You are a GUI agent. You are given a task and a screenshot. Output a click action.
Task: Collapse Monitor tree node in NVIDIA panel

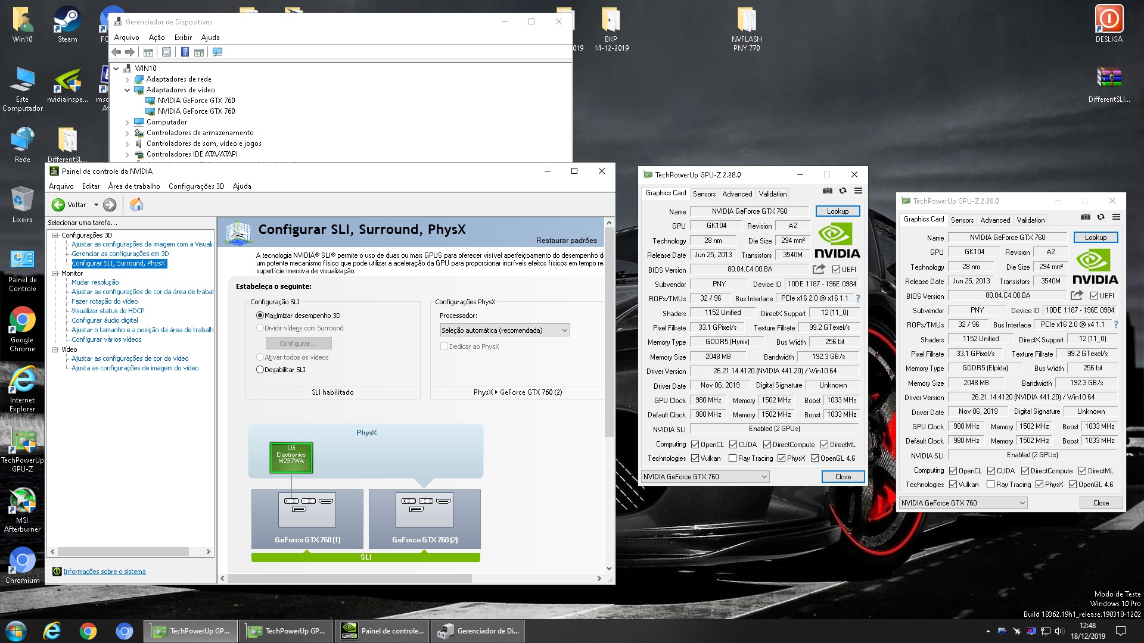pos(55,273)
